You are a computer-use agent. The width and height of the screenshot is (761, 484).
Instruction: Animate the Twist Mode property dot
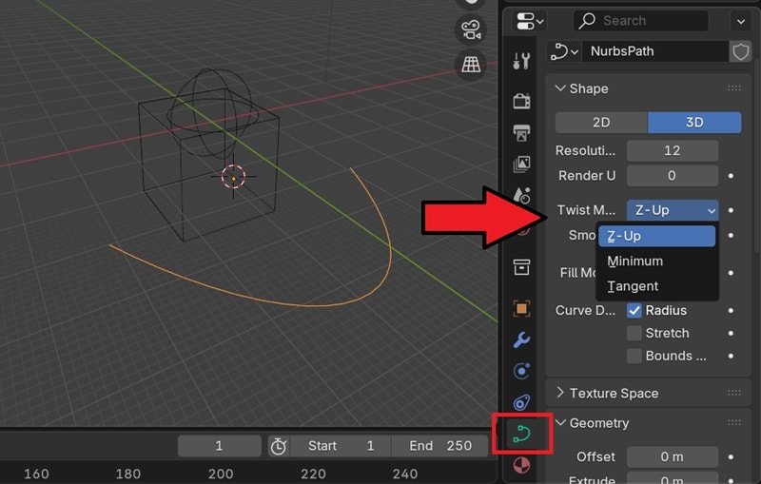(x=731, y=210)
